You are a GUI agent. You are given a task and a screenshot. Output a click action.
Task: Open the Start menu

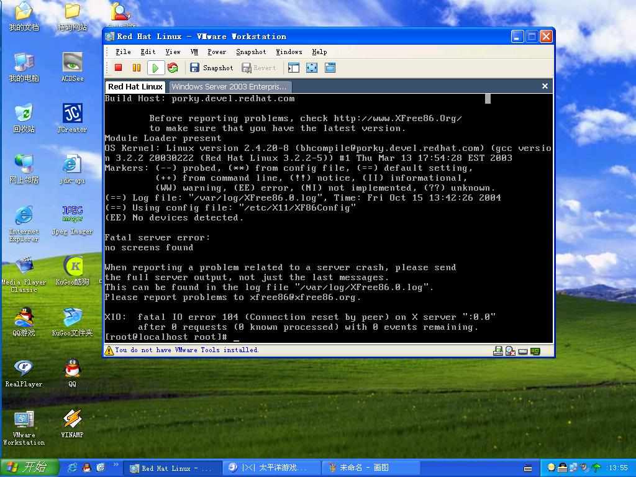(30, 468)
